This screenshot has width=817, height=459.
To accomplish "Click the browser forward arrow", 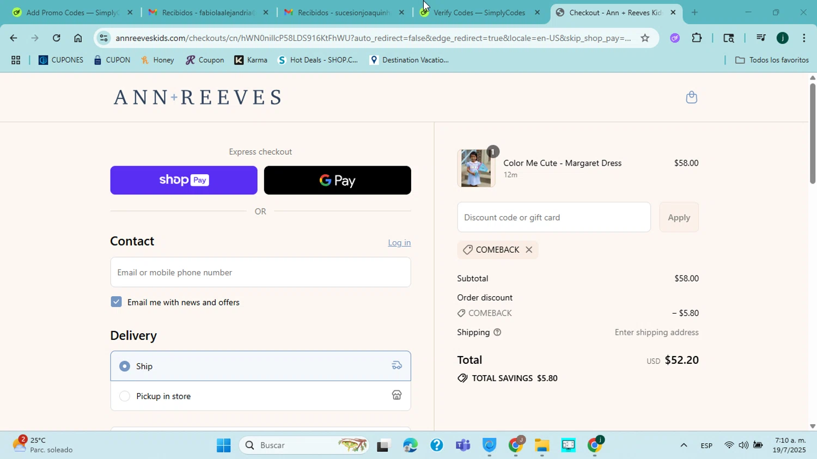I will pos(35,38).
